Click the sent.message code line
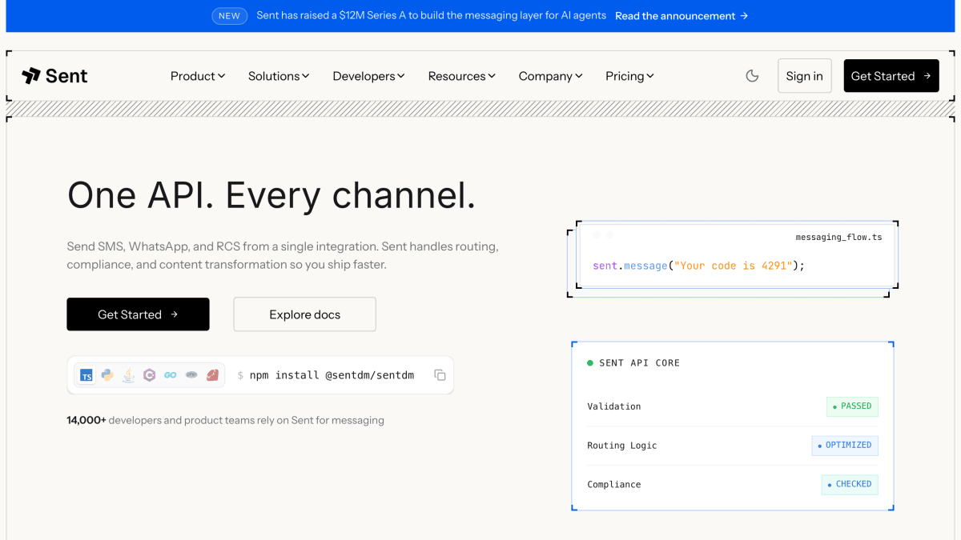961x540 pixels. click(x=698, y=266)
